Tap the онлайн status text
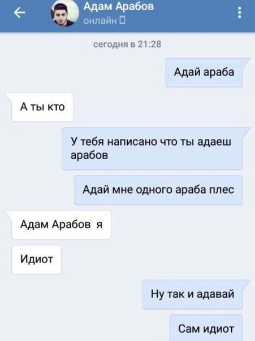Viewport: 255px width, 341px height. (x=100, y=21)
